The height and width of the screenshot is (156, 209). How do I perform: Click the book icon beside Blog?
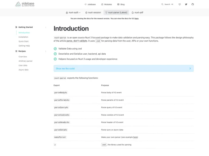pyautogui.click(x=118, y=4)
